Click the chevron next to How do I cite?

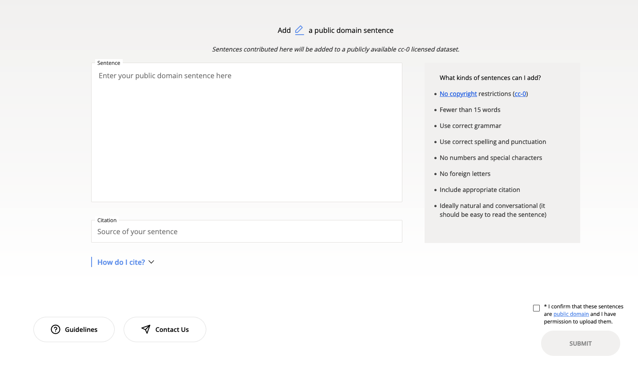point(151,262)
